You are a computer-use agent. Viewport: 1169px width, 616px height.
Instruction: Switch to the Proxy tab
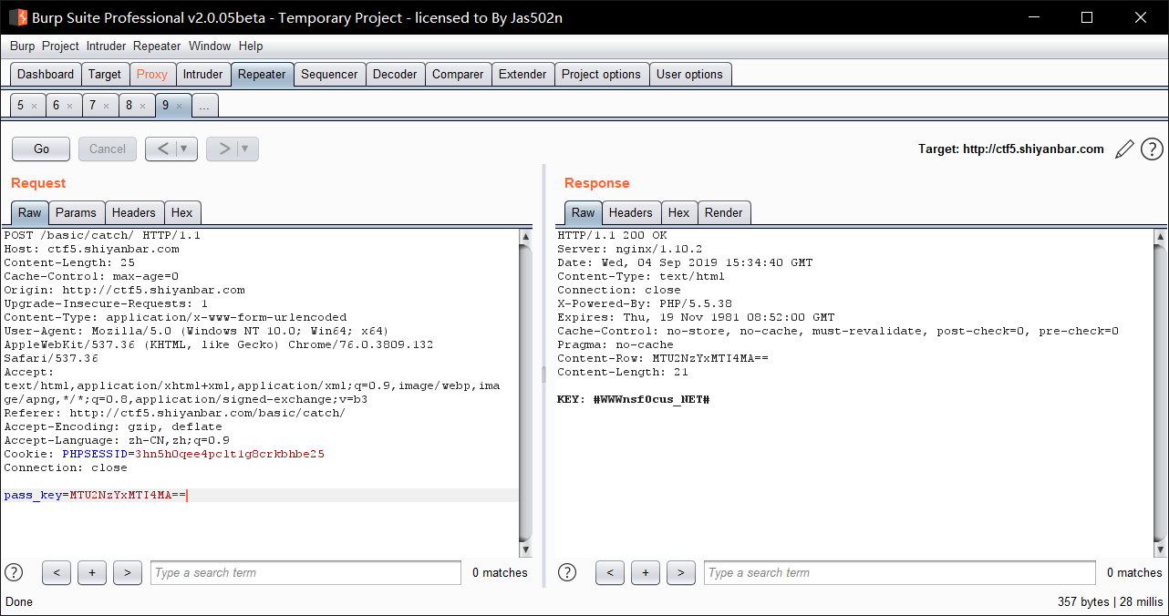click(152, 75)
